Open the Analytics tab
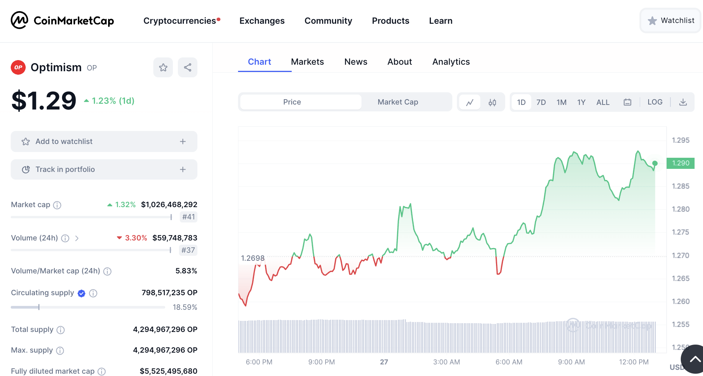The width and height of the screenshot is (703, 376). click(451, 62)
